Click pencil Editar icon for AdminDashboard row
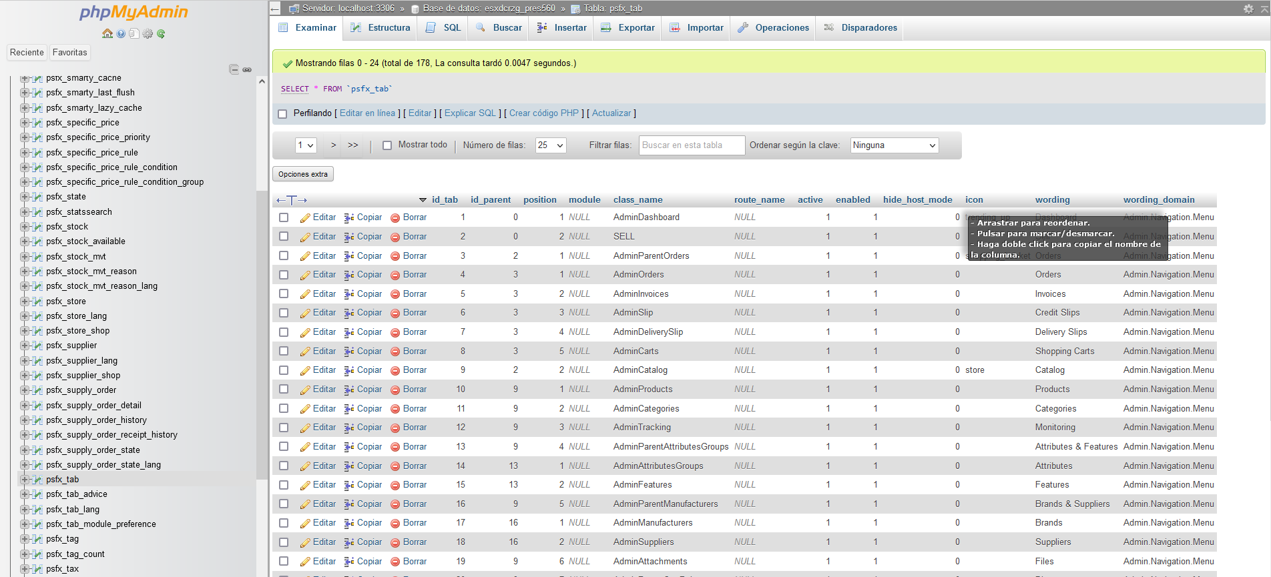 305,217
